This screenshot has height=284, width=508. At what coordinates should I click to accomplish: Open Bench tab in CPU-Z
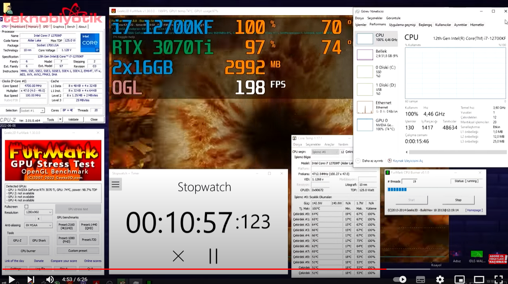click(x=71, y=26)
